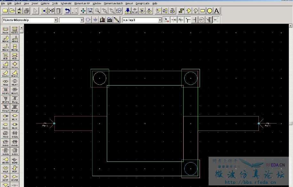Open the Tools menu
The image size is (293, 187).
tap(55, 4)
